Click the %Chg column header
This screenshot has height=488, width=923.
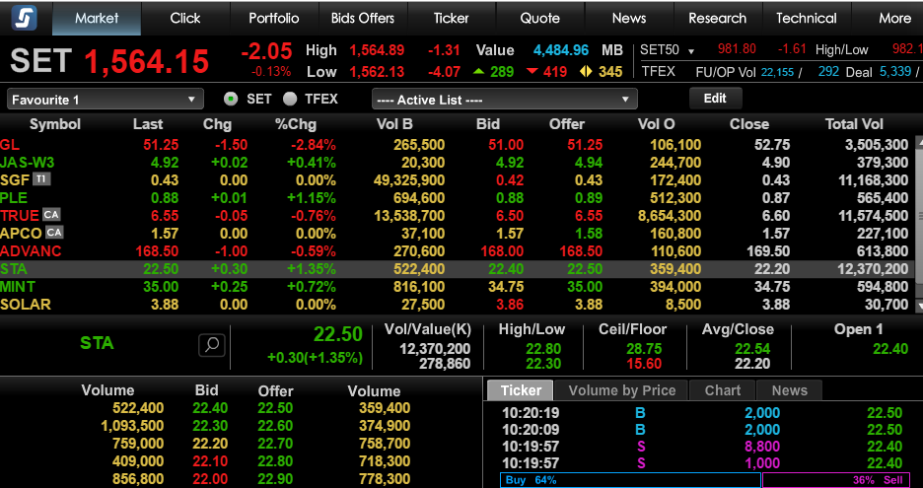pyautogui.click(x=296, y=124)
